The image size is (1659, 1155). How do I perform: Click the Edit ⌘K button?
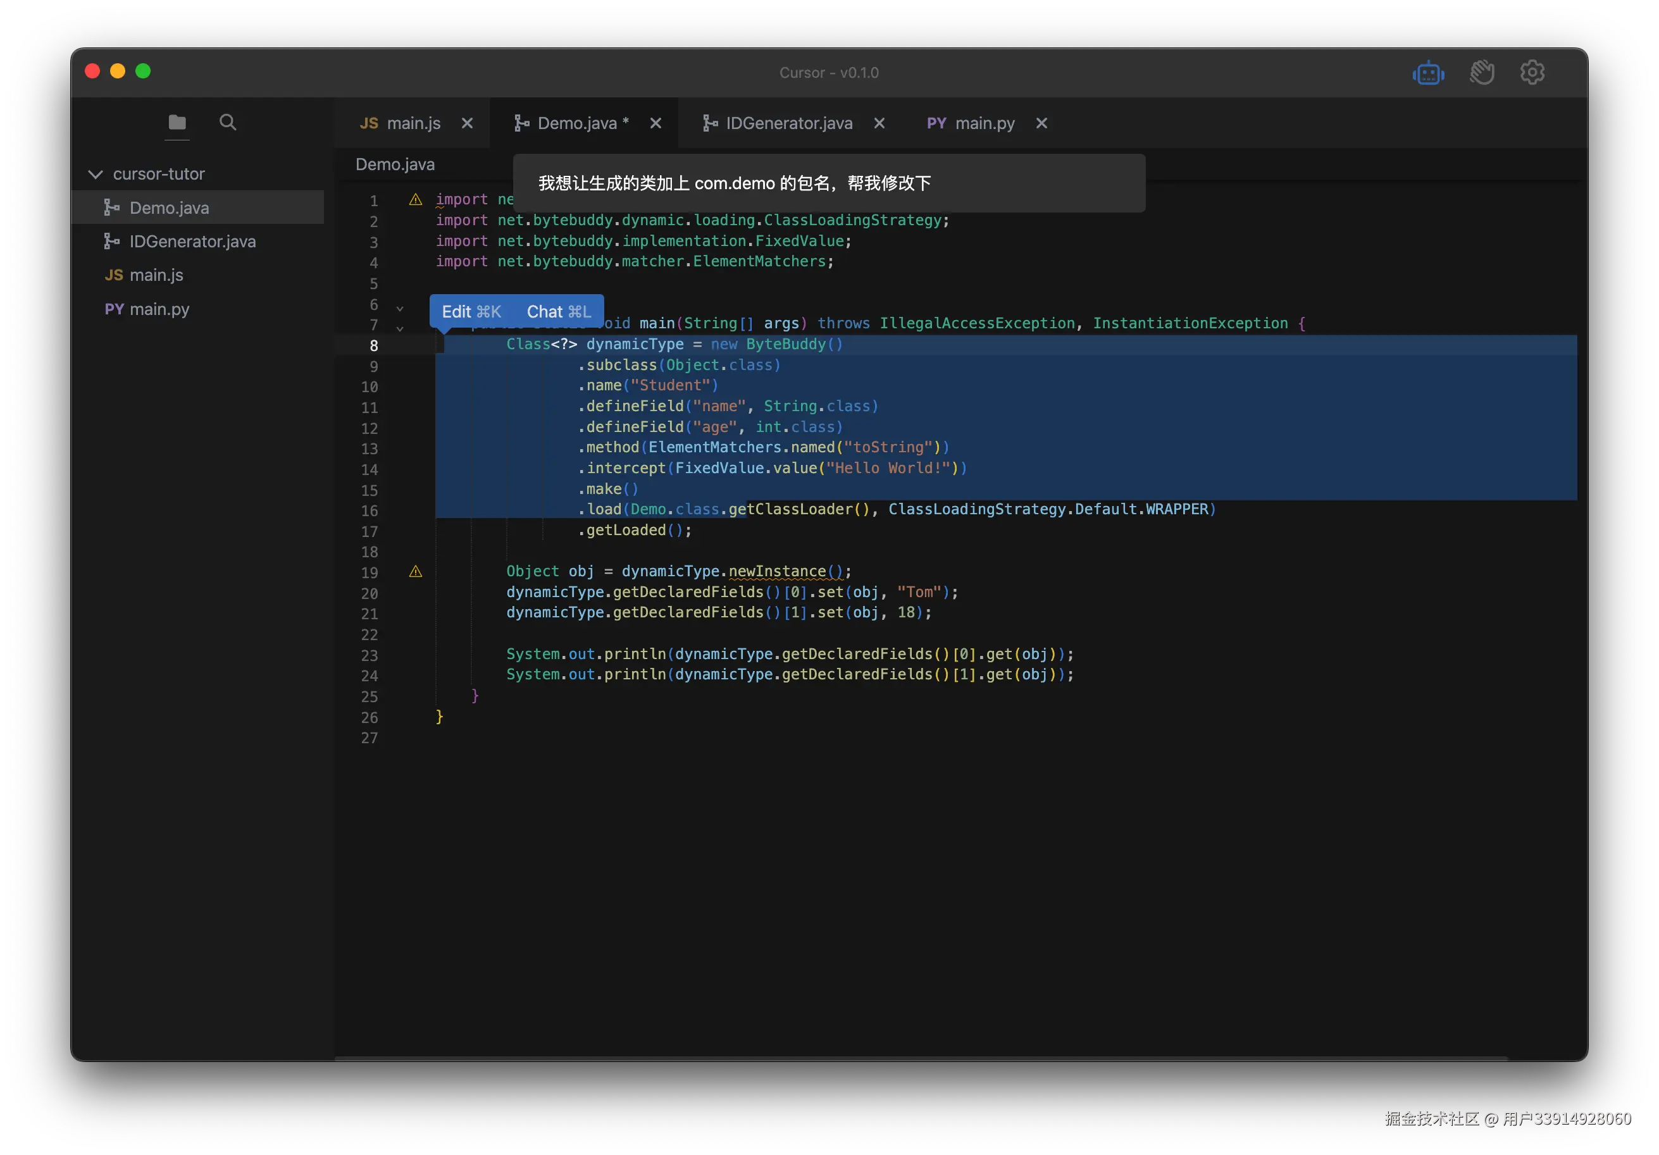coord(471,311)
